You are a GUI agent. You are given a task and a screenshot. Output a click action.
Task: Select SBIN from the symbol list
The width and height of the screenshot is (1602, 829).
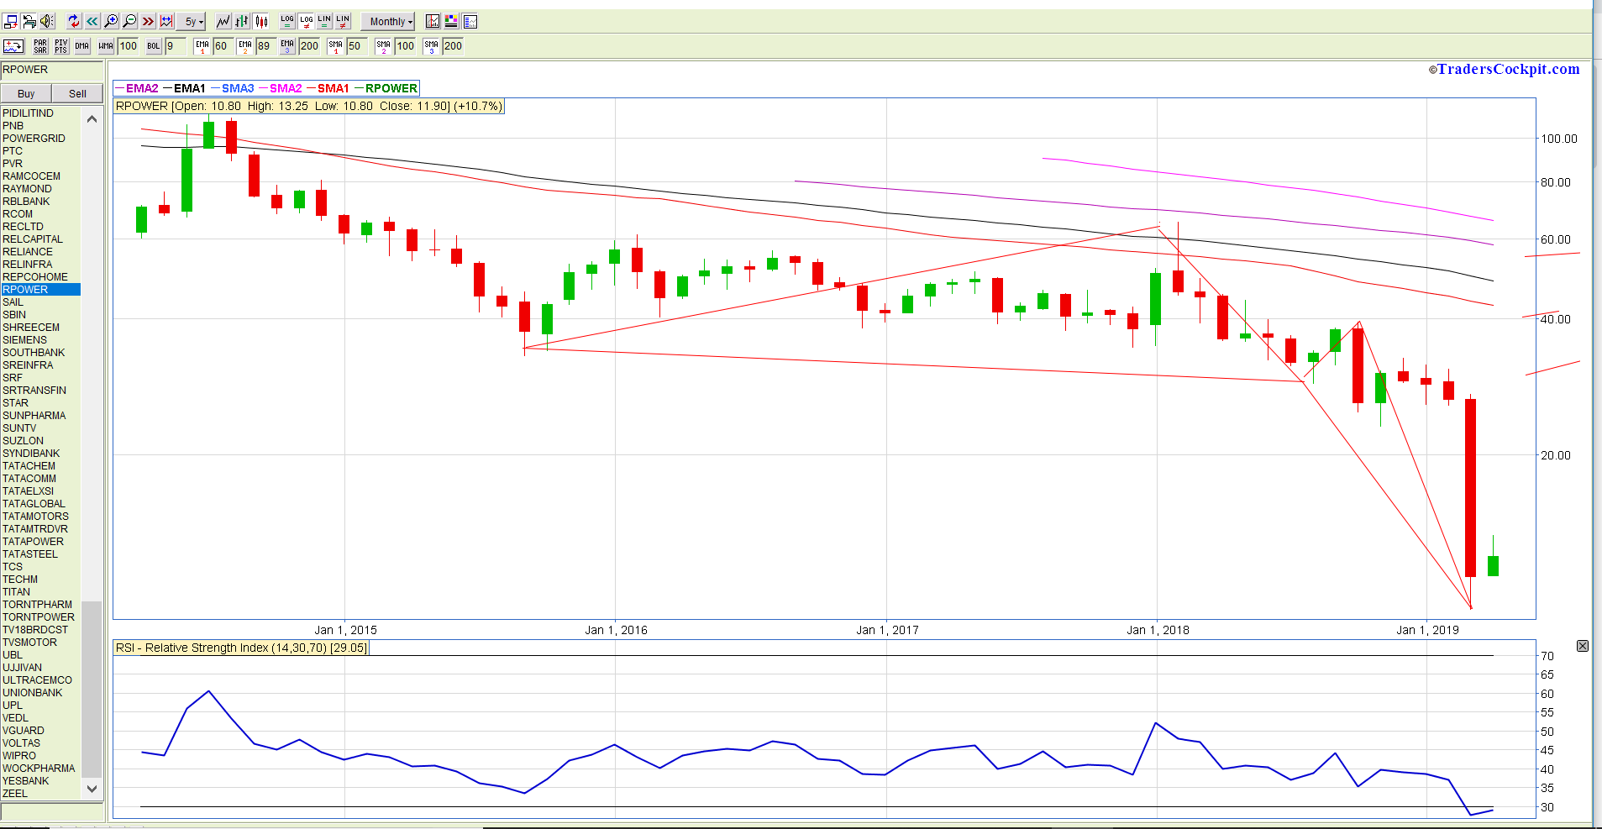coord(14,315)
